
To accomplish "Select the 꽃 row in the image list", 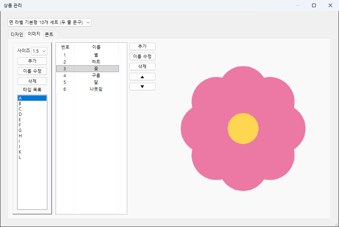I will pos(87,68).
